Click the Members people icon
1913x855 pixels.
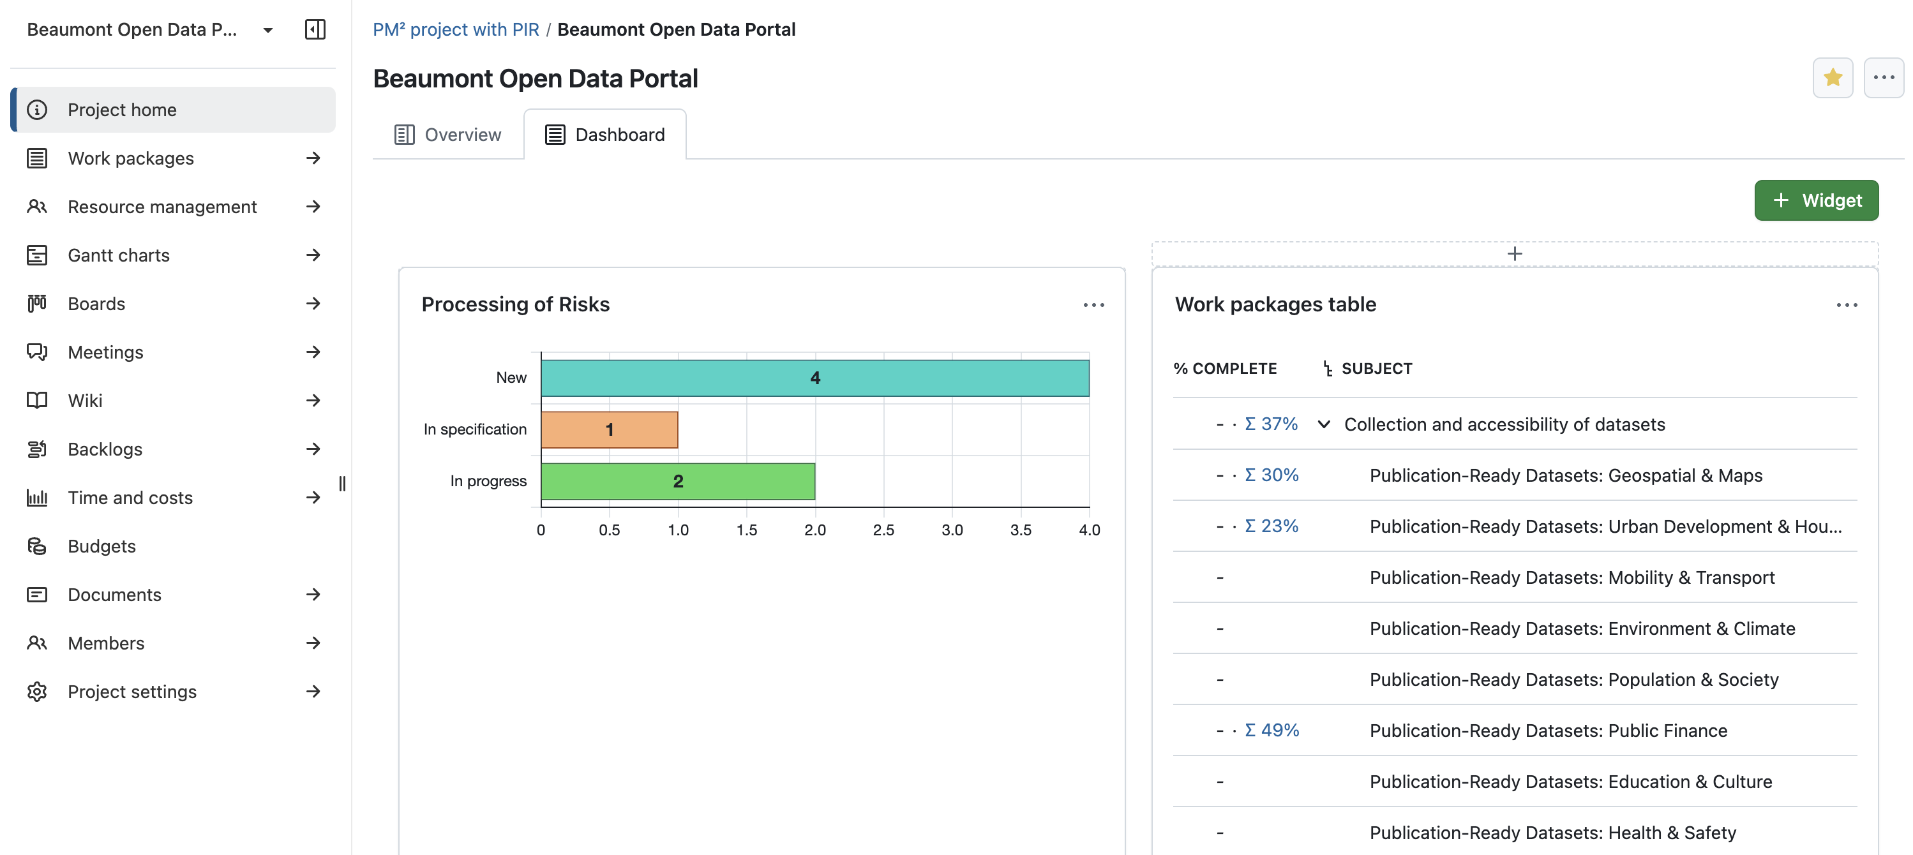37,643
